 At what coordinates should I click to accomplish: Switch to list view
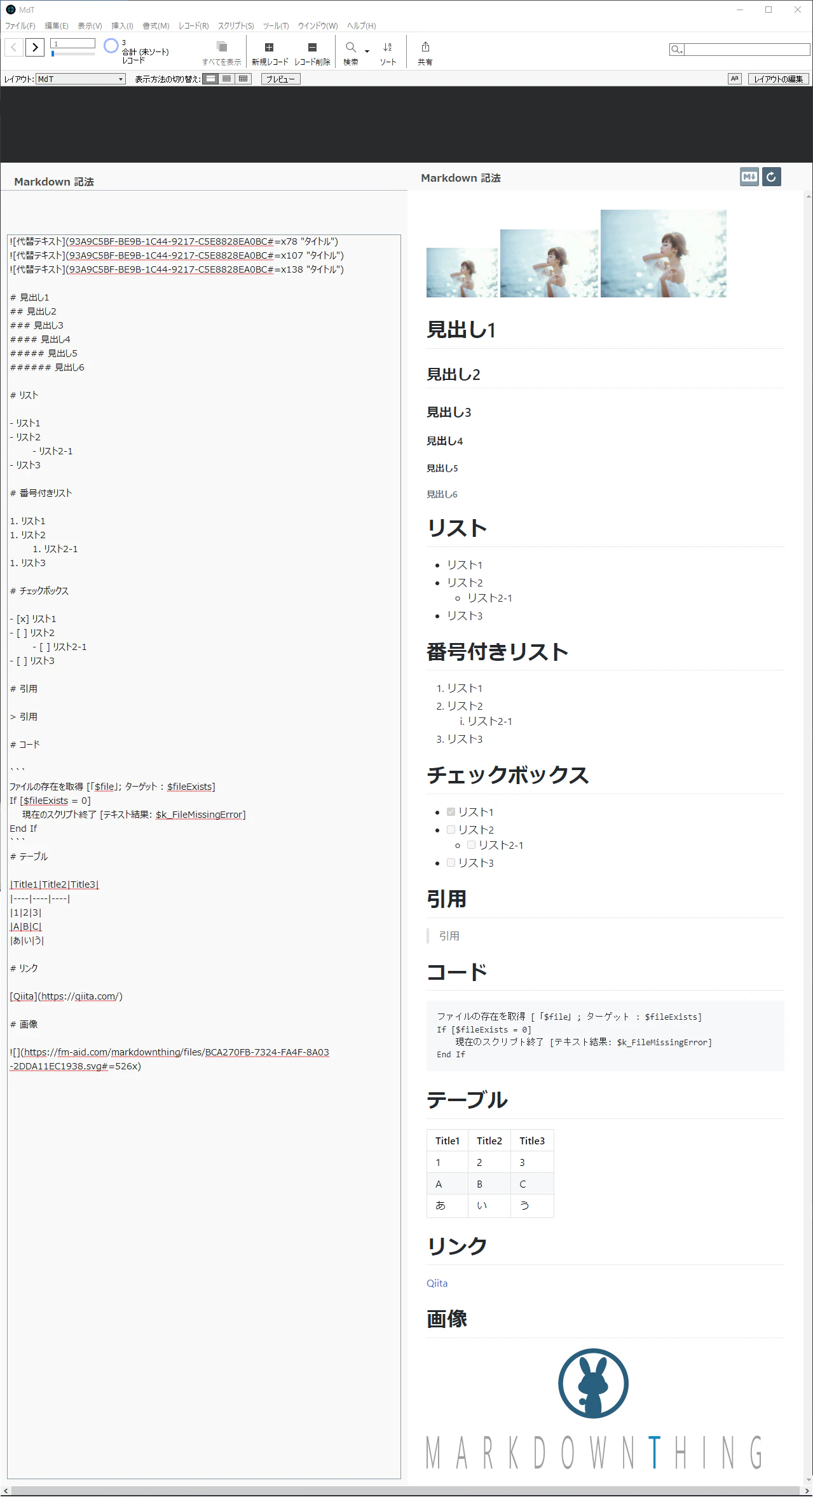point(227,79)
